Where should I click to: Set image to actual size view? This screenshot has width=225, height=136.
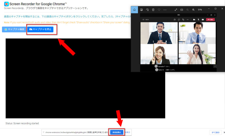click(x=182, y=10)
